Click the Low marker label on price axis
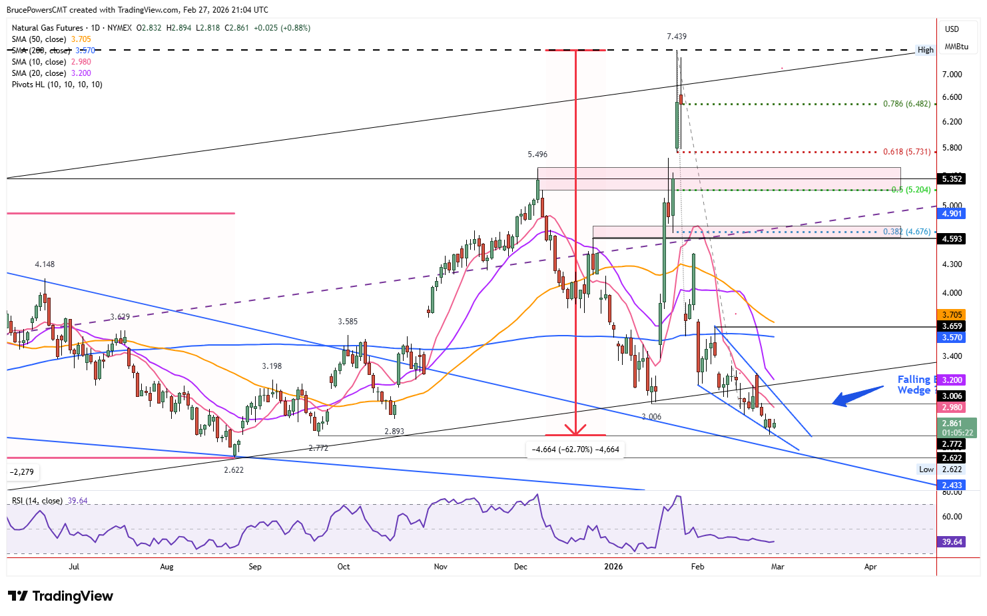Viewport: 987px width, 616px height. (926, 469)
